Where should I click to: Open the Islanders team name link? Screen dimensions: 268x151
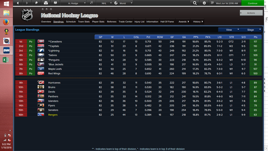(53, 101)
